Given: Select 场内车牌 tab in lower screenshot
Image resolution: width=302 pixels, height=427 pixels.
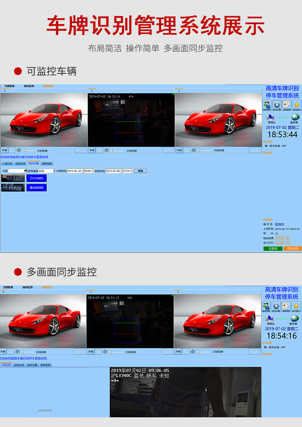Looking at the screenshot, I should pyautogui.click(x=32, y=365).
